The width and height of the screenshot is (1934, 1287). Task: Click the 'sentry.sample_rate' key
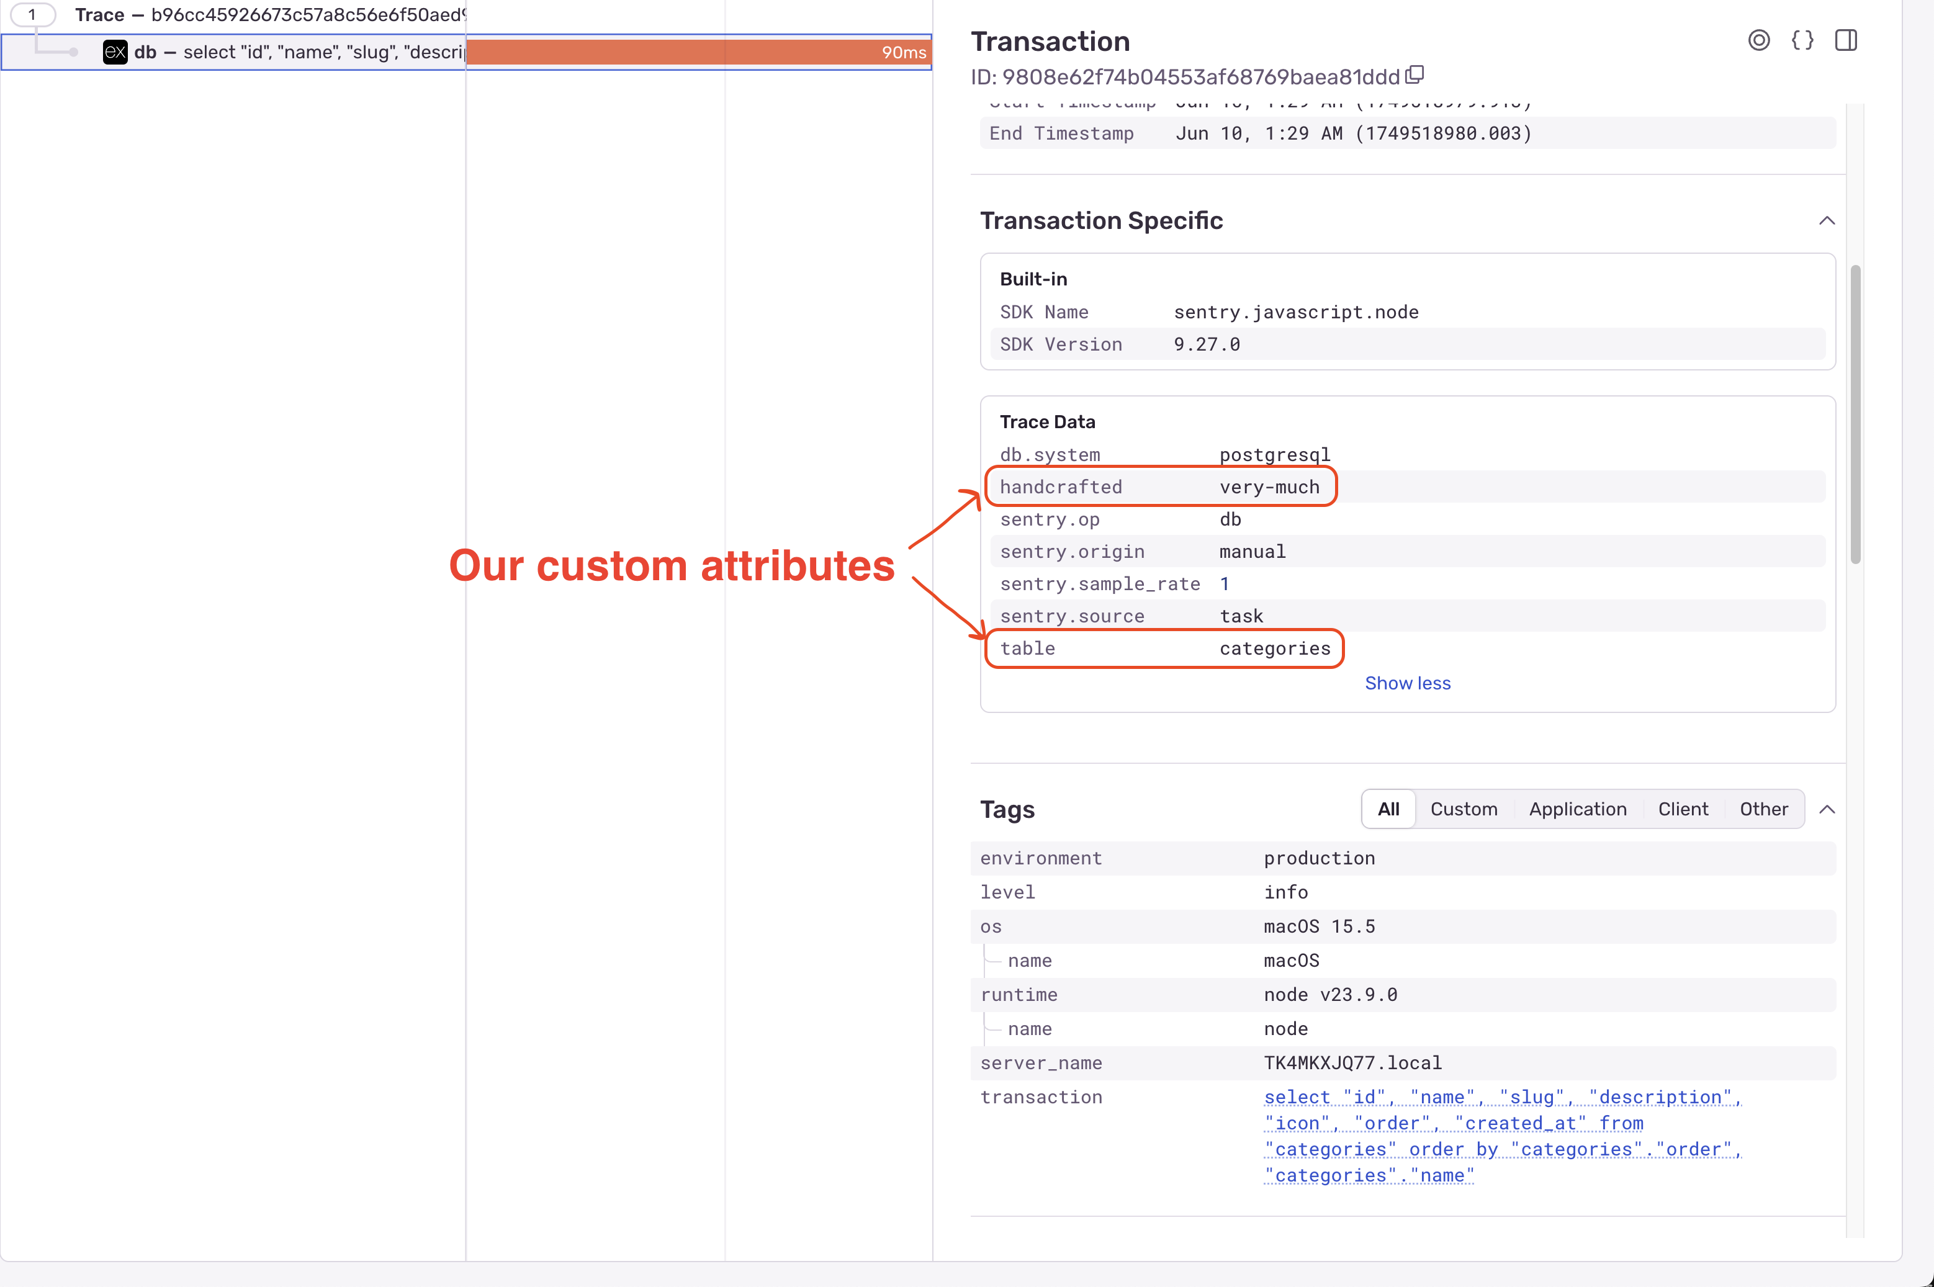point(1099,583)
